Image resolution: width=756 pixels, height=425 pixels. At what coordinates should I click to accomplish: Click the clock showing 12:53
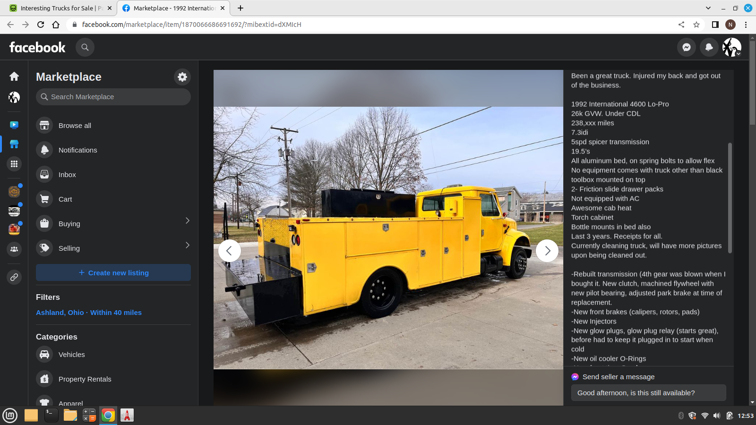tap(746, 416)
